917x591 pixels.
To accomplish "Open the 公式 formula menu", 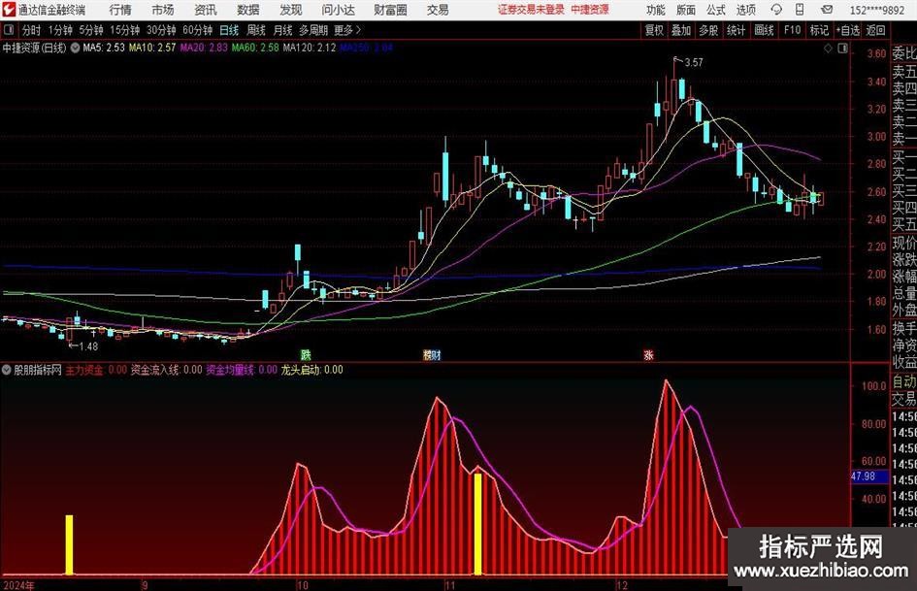I will click(716, 10).
